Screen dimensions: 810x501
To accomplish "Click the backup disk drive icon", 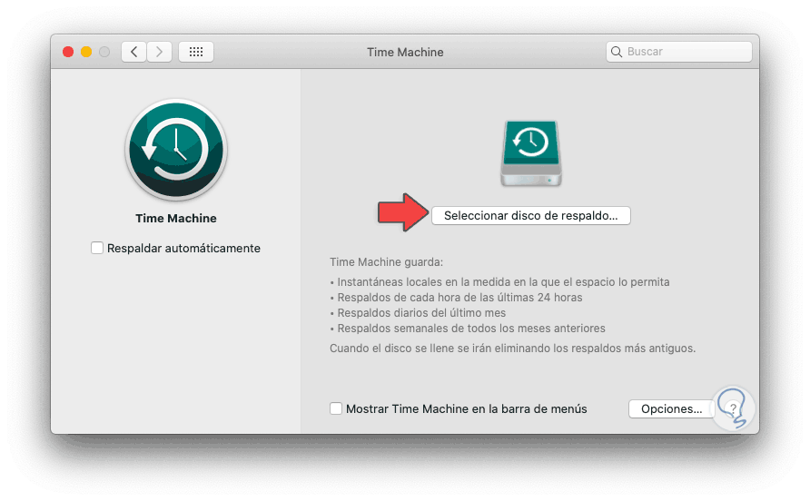I will tap(531, 153).
